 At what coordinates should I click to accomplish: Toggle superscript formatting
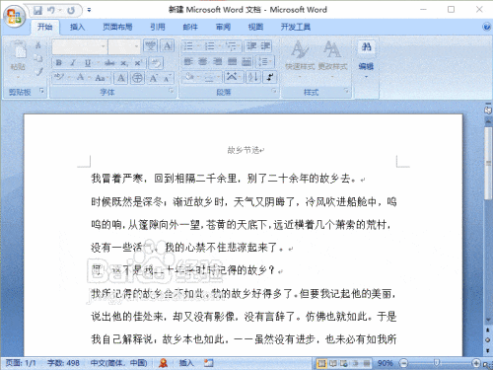coord(138,62)
